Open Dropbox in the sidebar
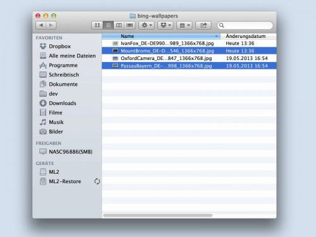The width and height of the screenshot is (316, 237). (55, 46)
